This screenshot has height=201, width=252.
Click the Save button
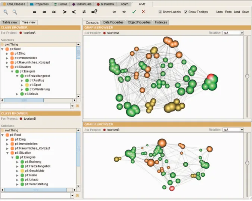coord(245,12)
